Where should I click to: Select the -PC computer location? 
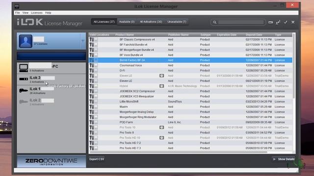tap(52, 68)
